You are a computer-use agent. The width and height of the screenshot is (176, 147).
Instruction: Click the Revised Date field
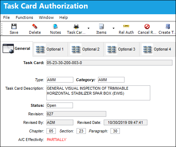(126, 122)
